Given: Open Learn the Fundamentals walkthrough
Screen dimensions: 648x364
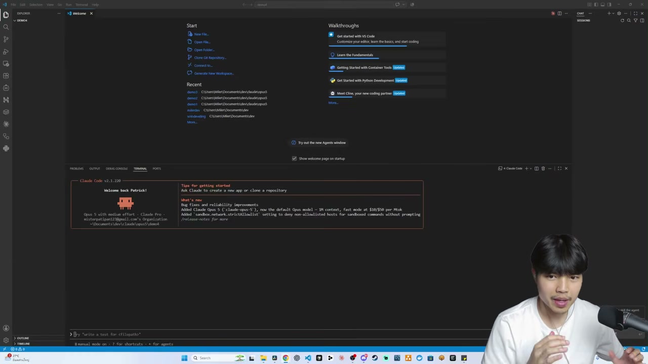Looking at the screenshot, I should tap(387, 55).
